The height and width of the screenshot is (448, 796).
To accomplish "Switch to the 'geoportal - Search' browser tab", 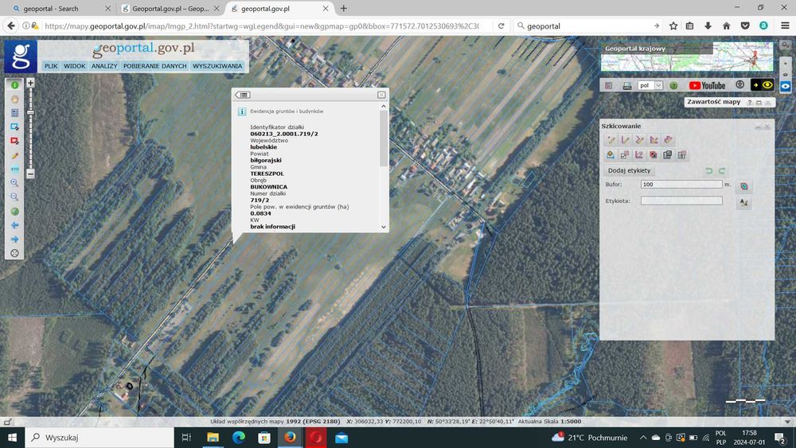I will click(61, 9).
